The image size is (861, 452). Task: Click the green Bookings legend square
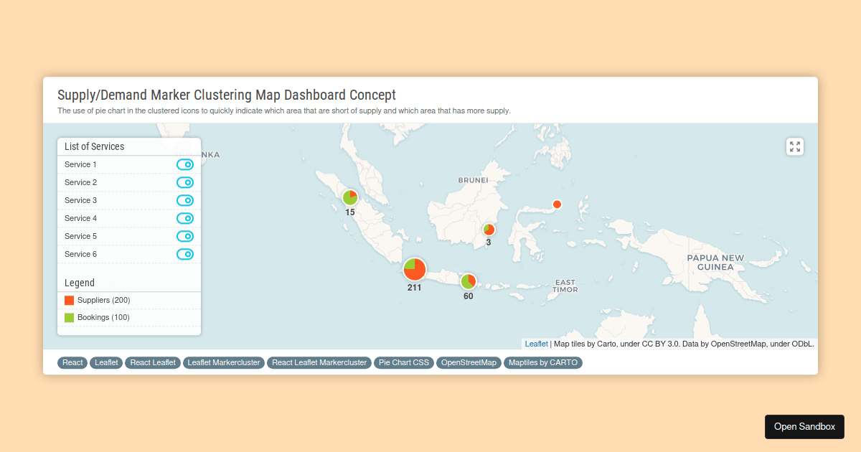(x=68, y=317)
